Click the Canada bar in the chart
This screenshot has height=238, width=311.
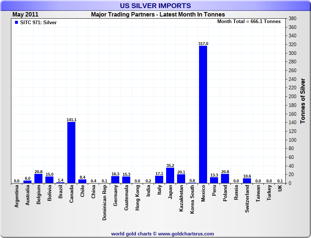pos(71,152)
